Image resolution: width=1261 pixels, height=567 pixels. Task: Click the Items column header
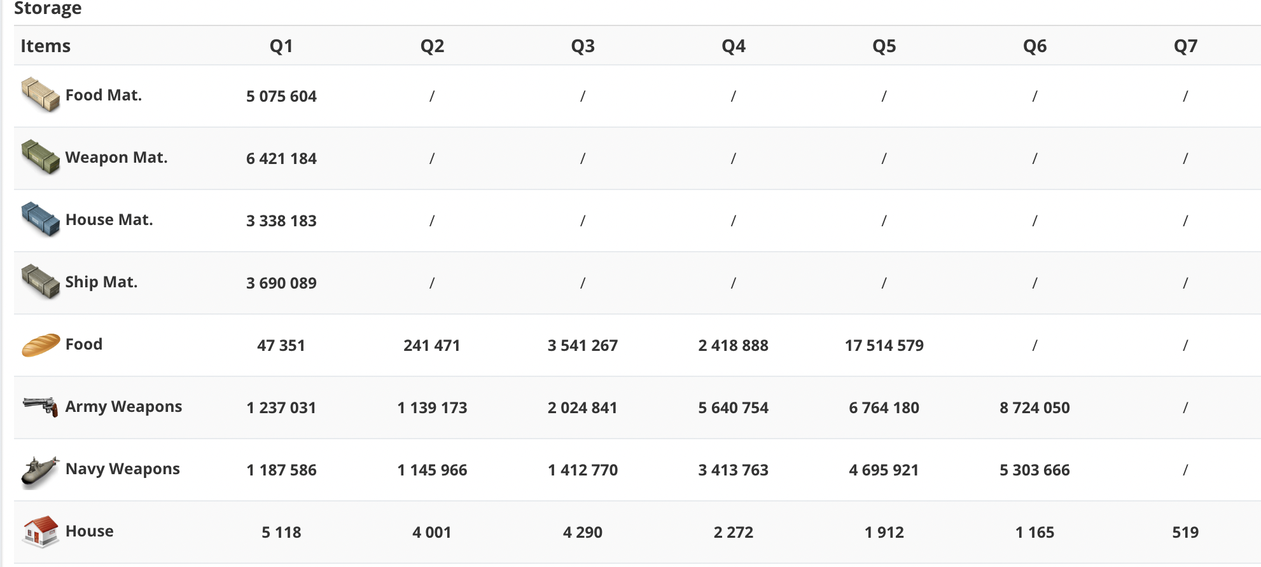point(45,46)
